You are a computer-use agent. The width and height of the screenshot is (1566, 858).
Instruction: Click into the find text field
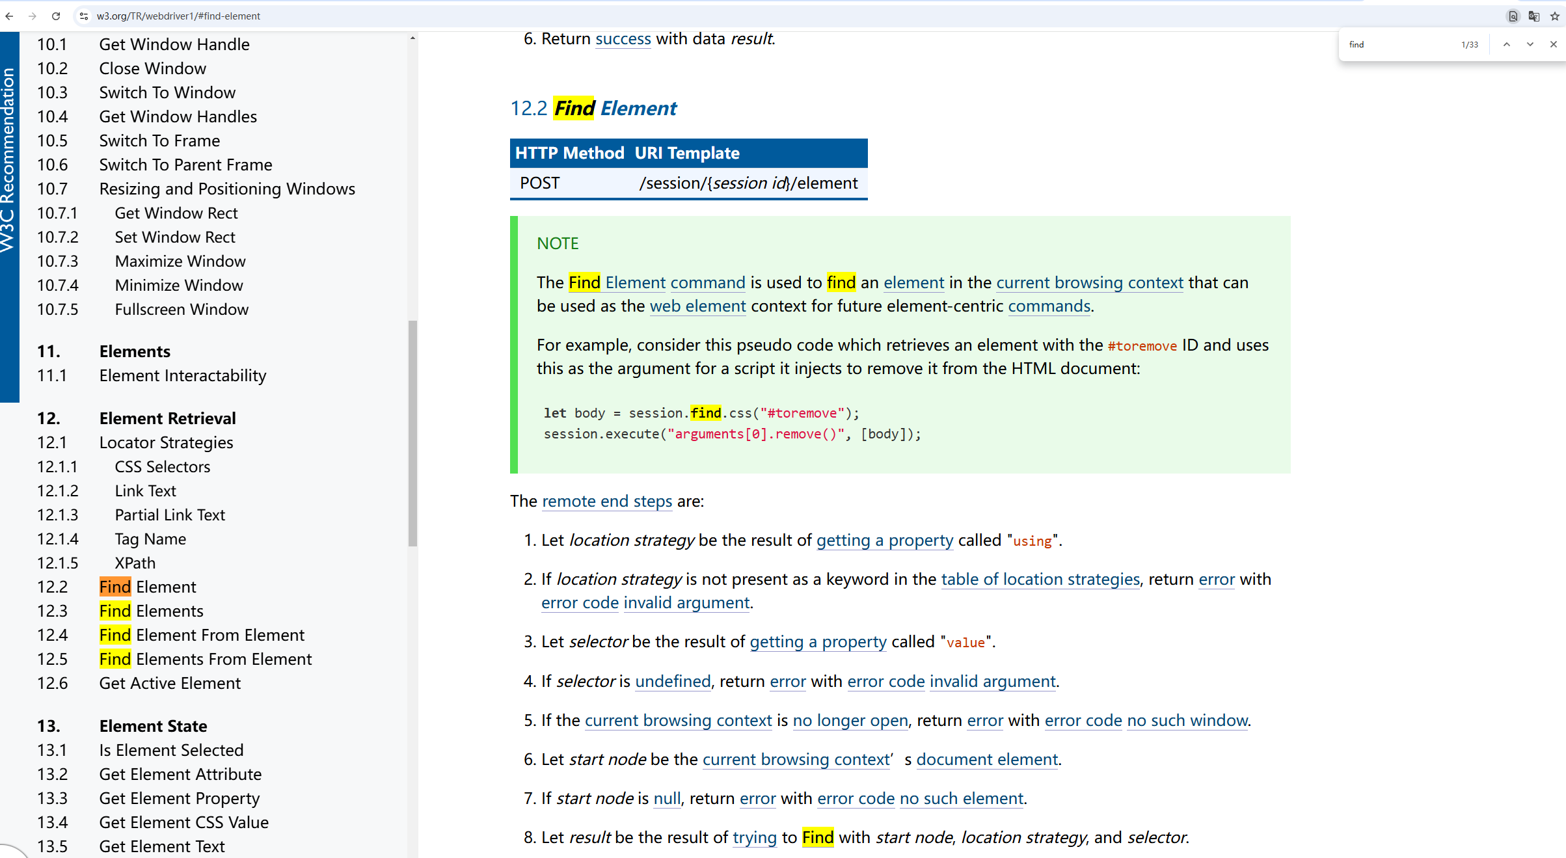(1399, 44)
